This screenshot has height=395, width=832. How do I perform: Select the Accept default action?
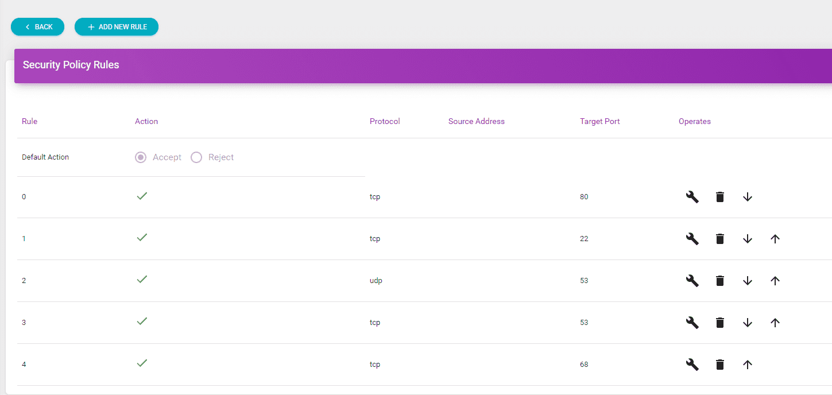pyautogui.click(x=141, y=157)
